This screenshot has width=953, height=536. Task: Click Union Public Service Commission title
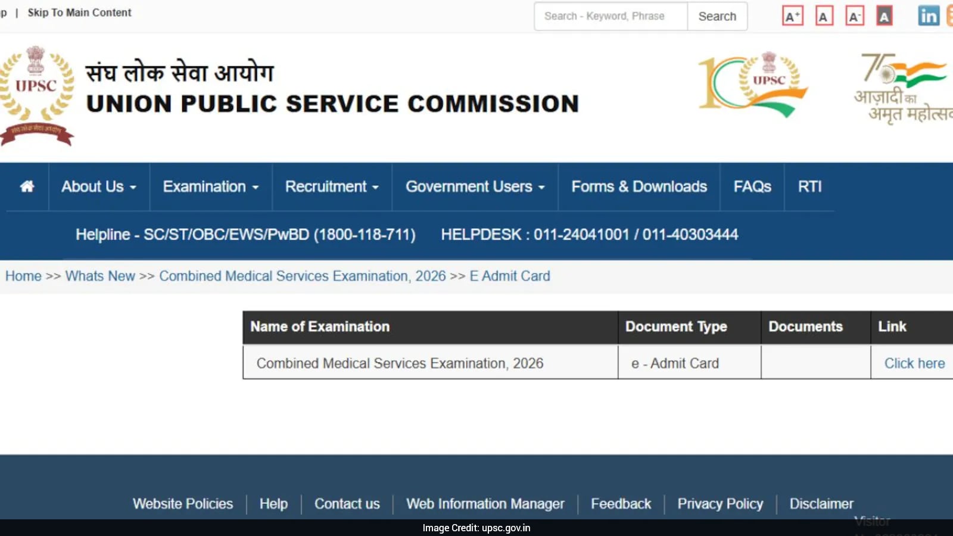tap(332, 104)
